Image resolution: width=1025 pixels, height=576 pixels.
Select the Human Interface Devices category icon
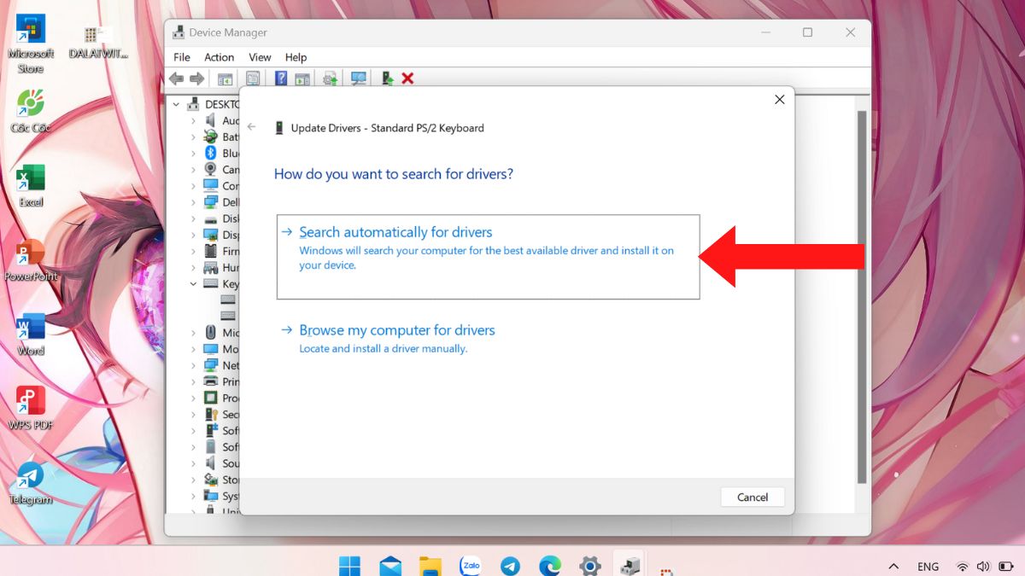pyautogui.click(x=211, y=267)
